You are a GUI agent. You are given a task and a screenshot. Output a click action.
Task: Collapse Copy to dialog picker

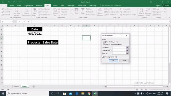click(x=127, y=53)
